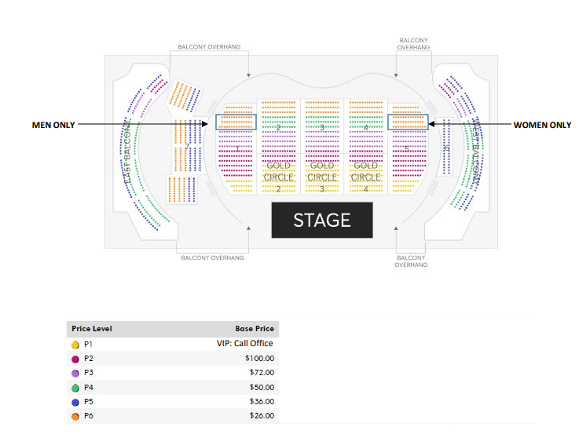Select the MEN ONLY boxed seating area
Viewport: 579px width, 438px height.
pyautogui.click(x=236, y=122)
